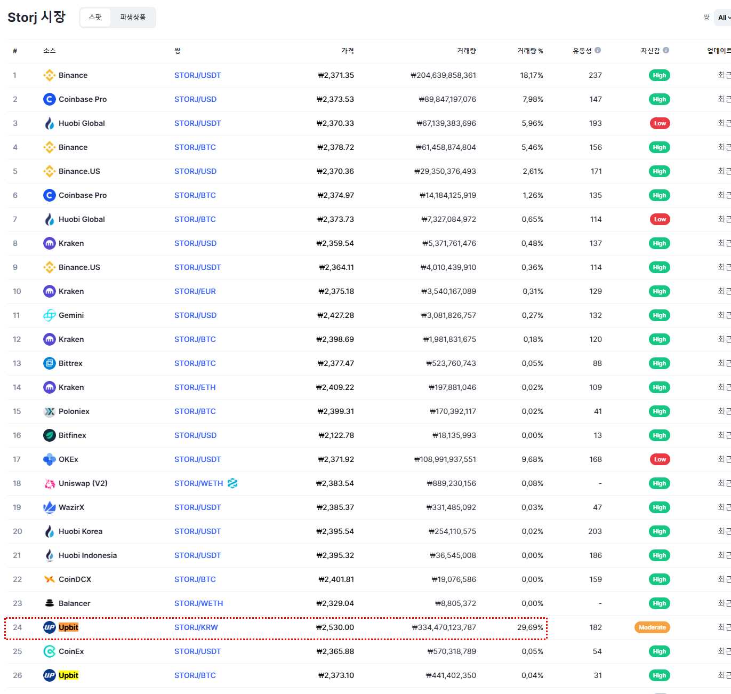Click the Bittrex logo in row 13
This screenshot has width=731, height=694.
coord(50,363)
